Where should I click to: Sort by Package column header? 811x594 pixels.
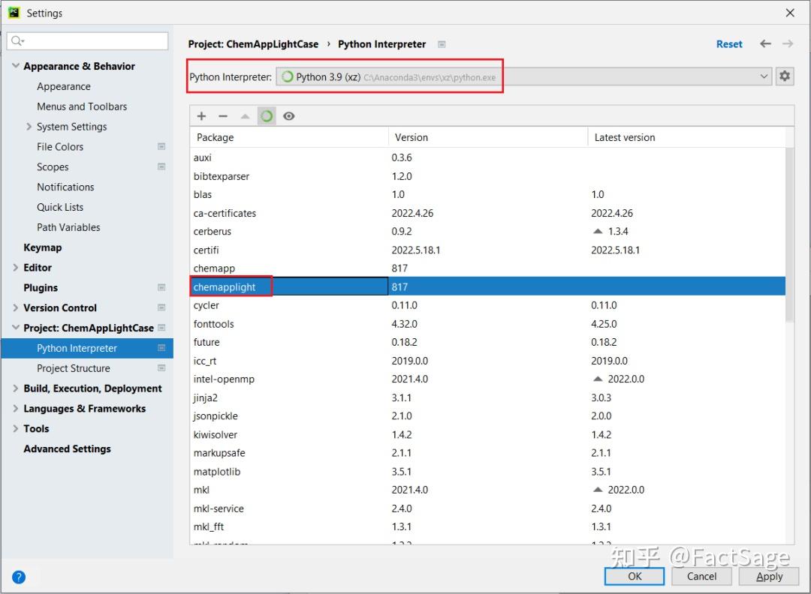(288, 137)
